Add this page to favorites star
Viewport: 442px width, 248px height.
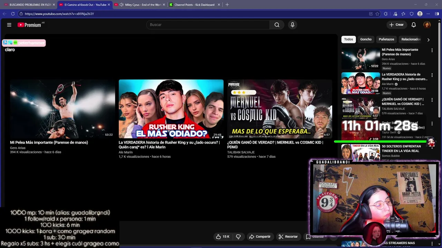377,14
